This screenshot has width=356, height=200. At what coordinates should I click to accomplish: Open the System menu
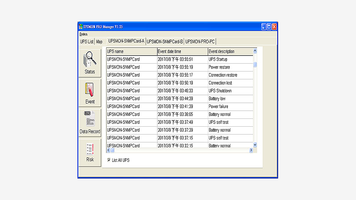[x=83, y=34]
